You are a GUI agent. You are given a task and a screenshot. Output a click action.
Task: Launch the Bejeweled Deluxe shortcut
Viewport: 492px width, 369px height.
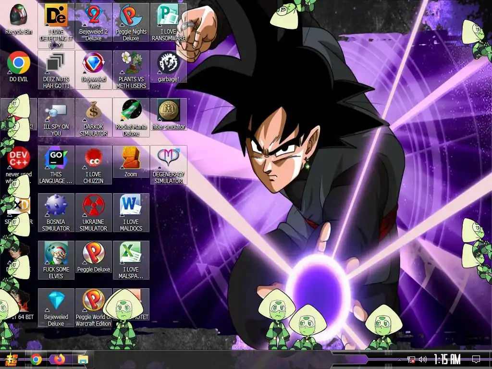(x=56, y=308)
